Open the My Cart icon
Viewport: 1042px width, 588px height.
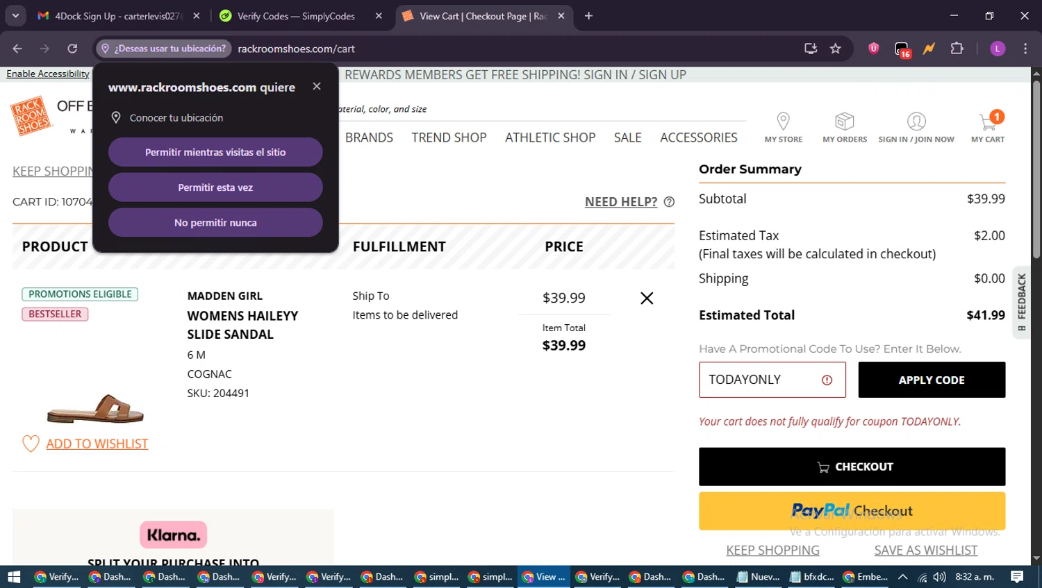click(x=988, y=122)
